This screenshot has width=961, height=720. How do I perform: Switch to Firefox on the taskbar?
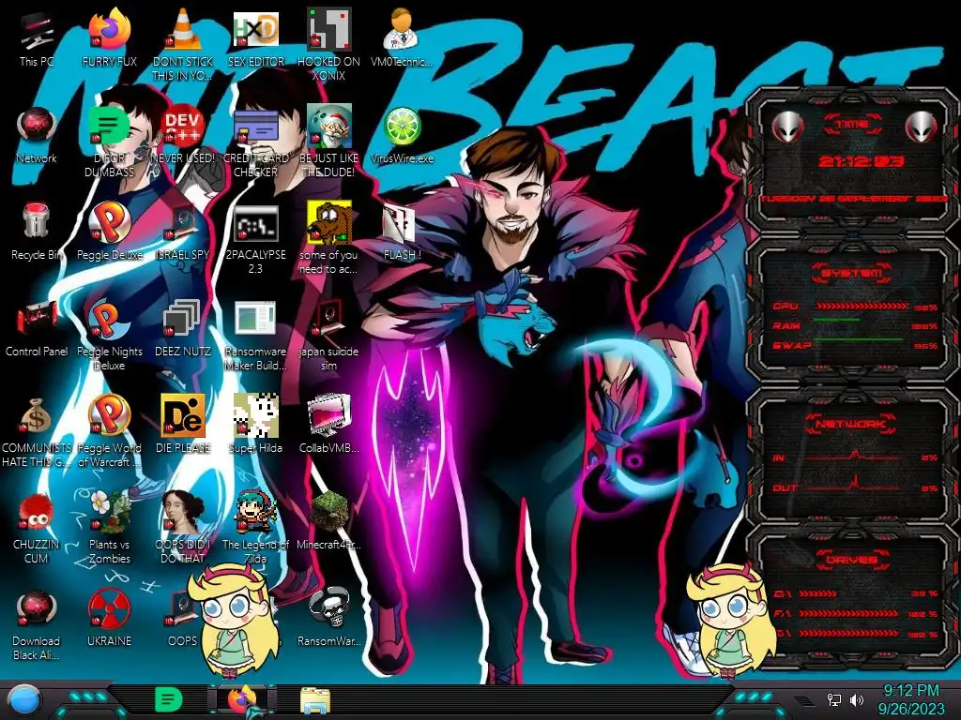click(x=243, y=700)
